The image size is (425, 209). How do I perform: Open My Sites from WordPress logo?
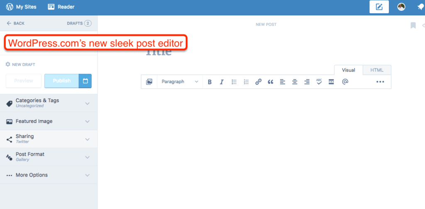(21, 7)
